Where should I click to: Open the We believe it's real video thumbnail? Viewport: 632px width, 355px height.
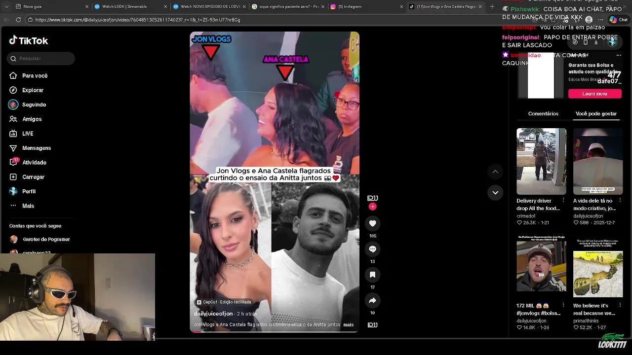point(598,266)
